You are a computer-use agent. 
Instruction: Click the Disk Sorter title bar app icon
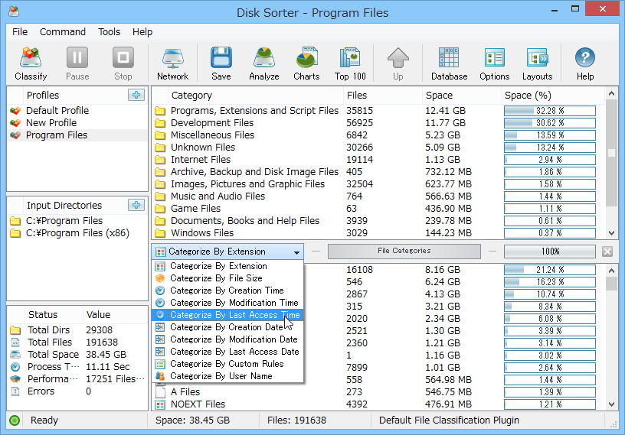14,11
